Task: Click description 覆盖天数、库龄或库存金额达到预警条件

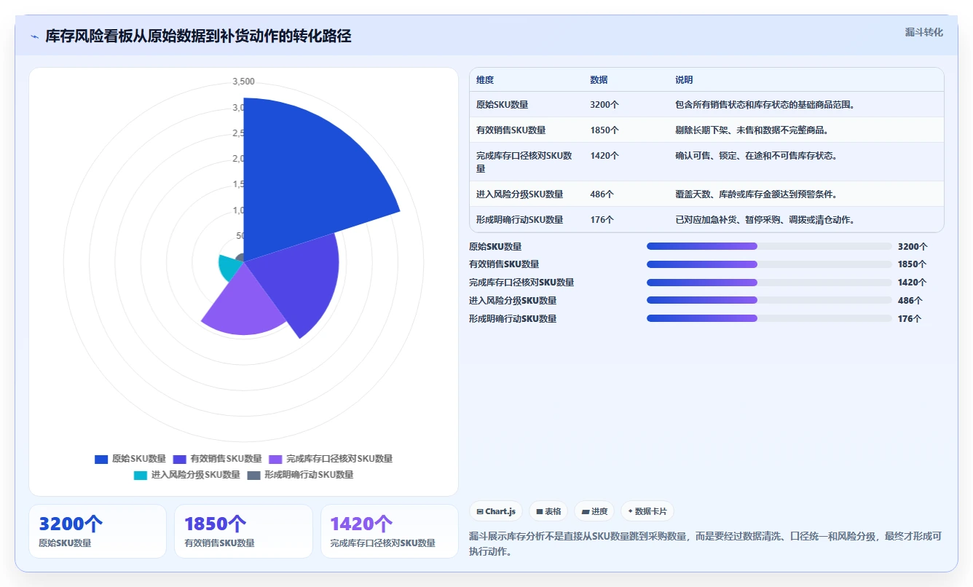Action: pos(758,194)
